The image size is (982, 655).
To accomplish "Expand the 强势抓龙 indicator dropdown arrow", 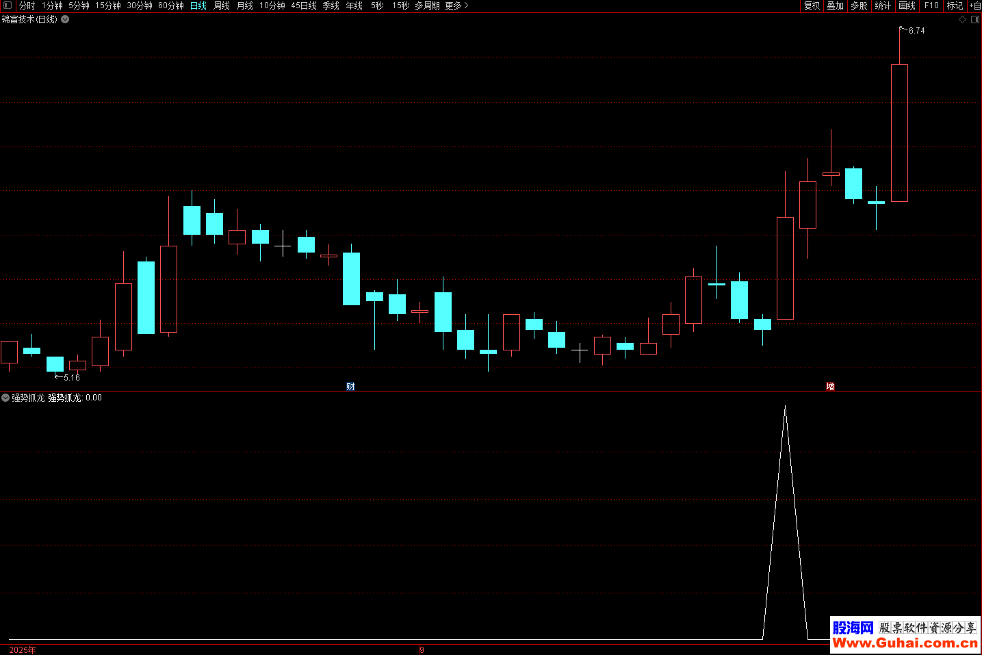I will (5, 398).
